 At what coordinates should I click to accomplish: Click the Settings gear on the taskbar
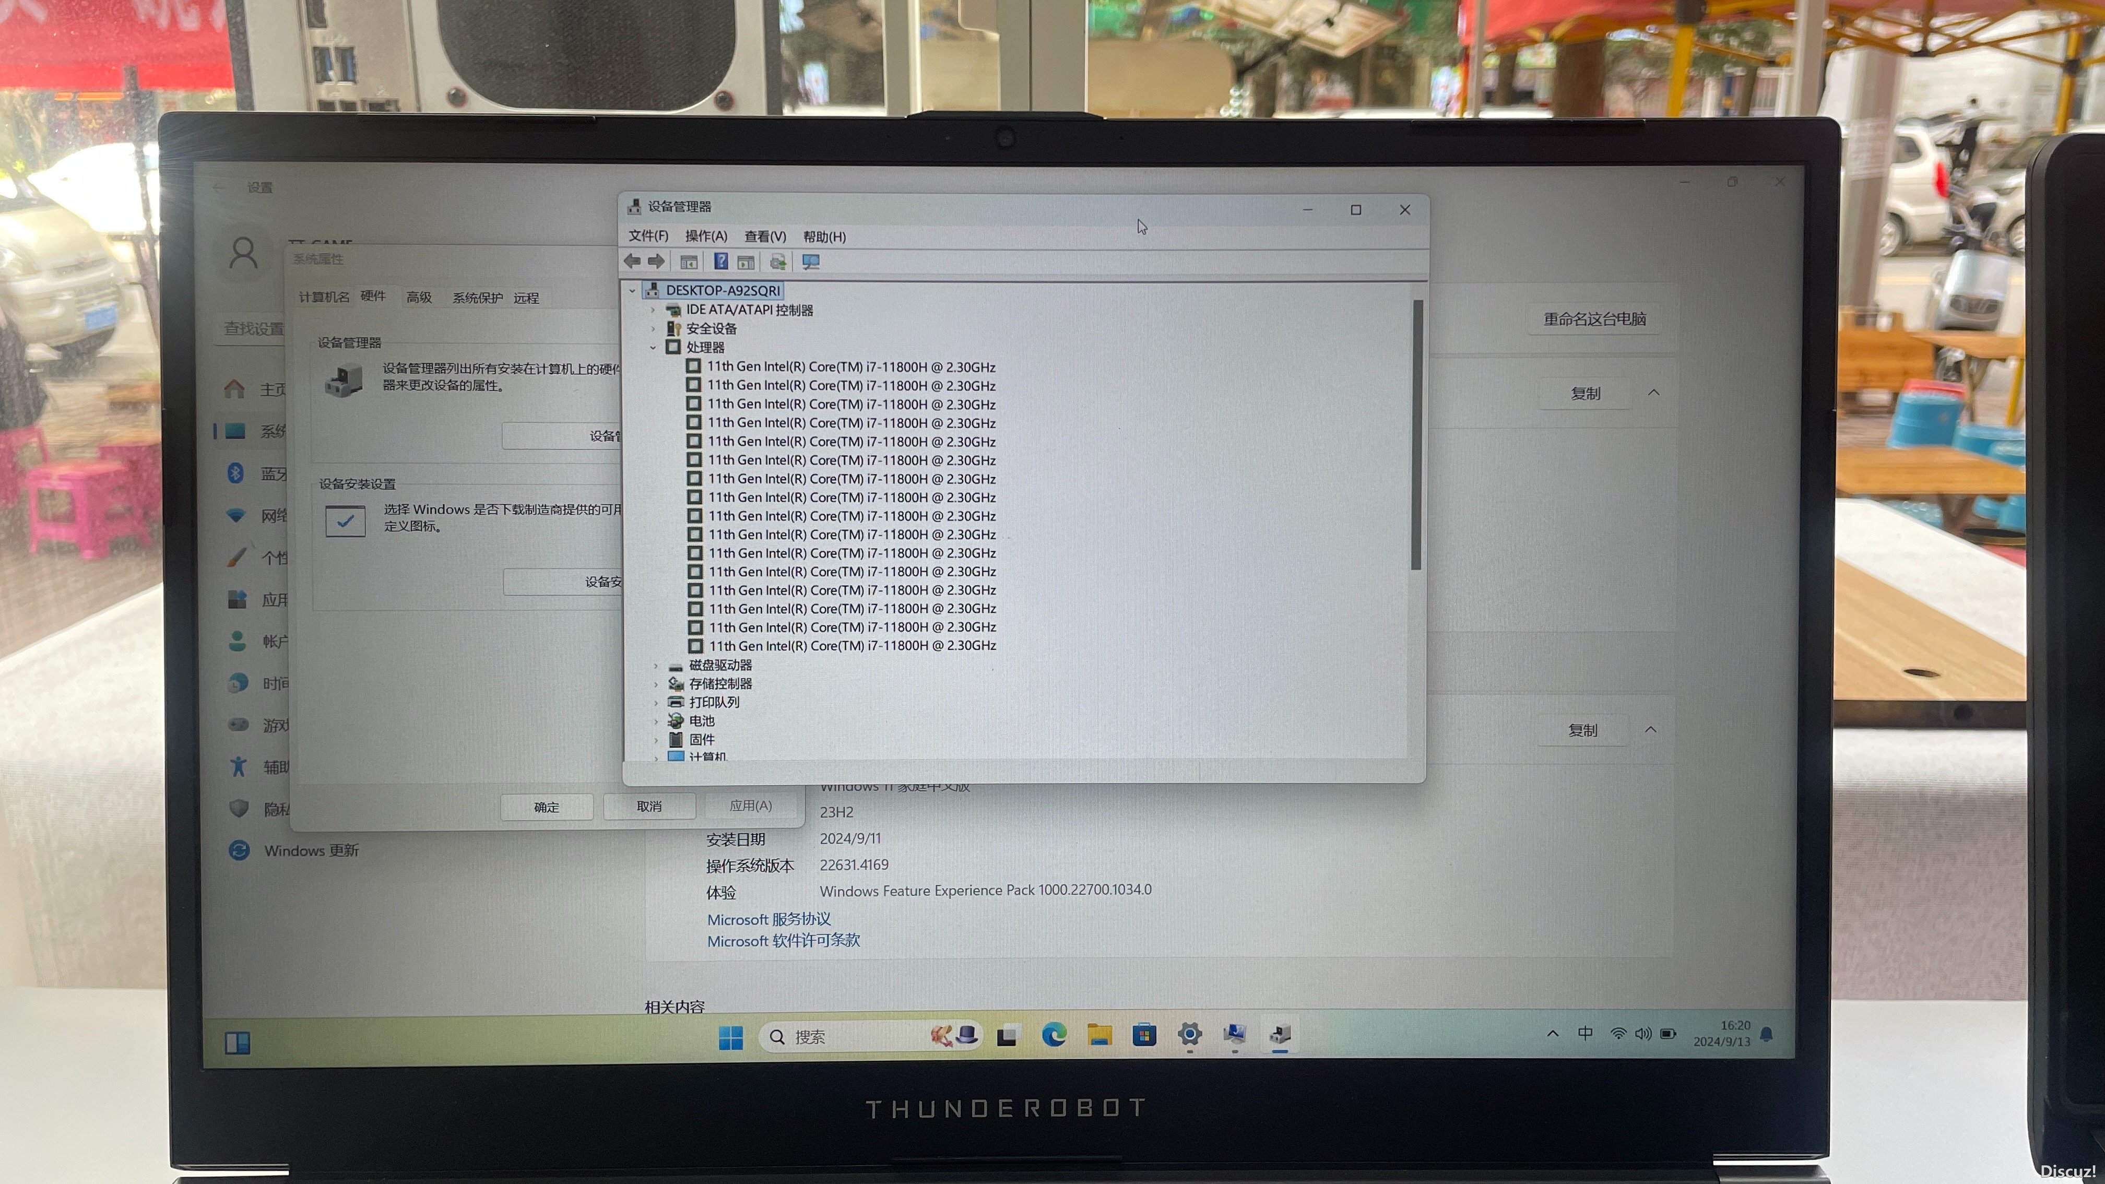point(1190,1035)
